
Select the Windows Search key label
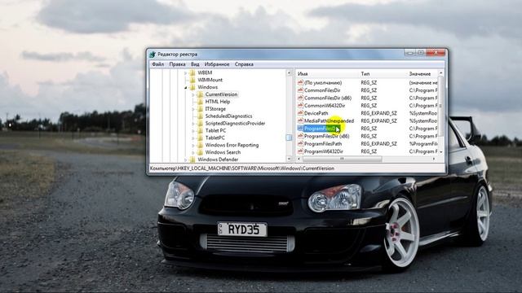pos(223,152)
